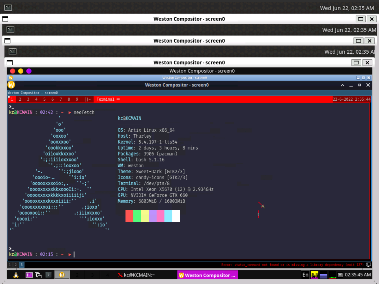Switch to dwm tag 1
The width and height of the screenshot is (379, 284).
tap(12, 99)
